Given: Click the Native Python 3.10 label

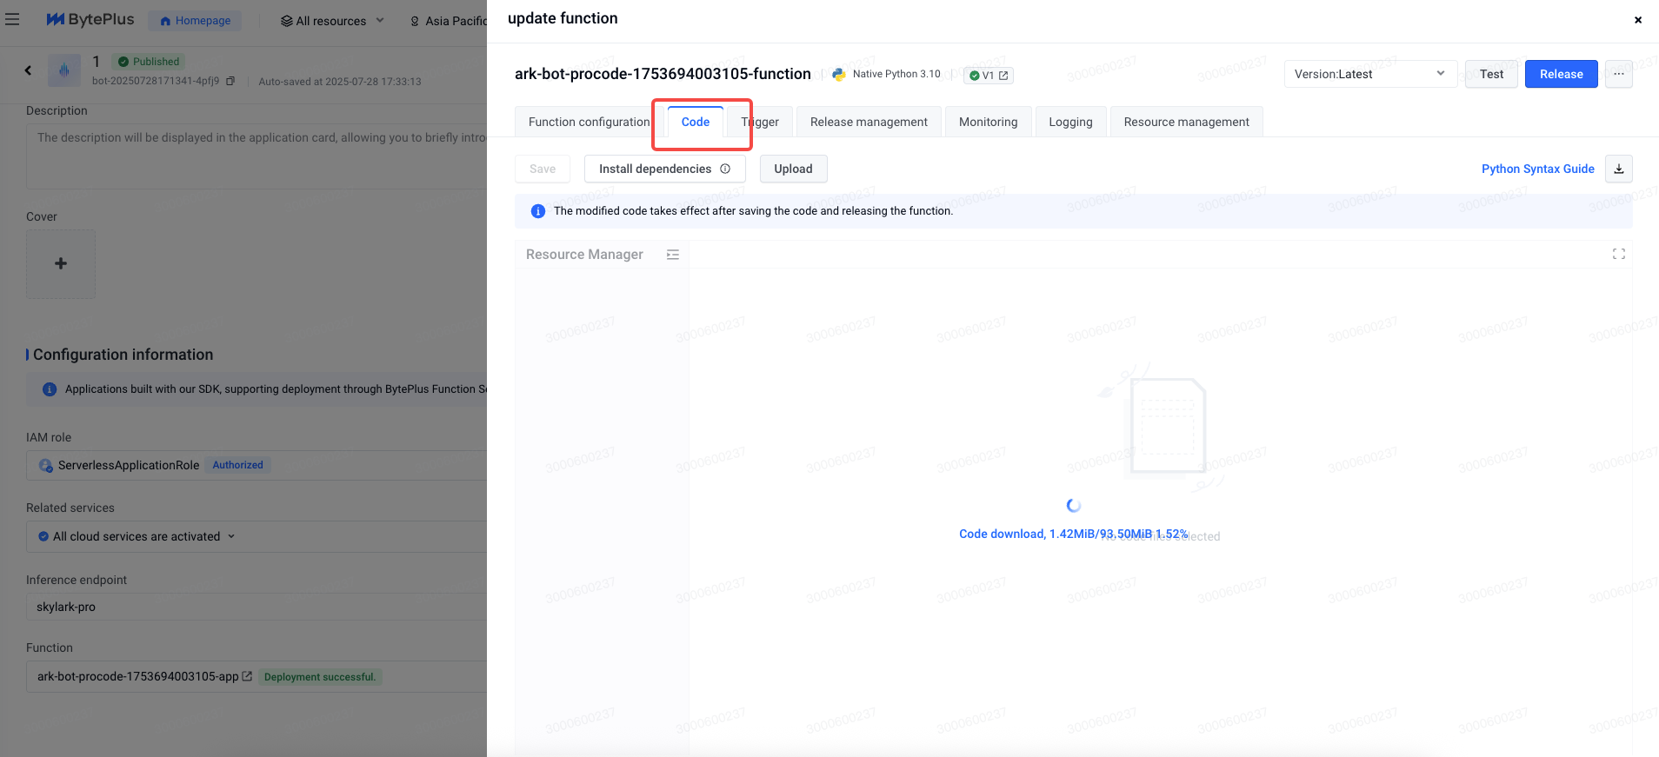Looking at the screenshot, I should pos(896,74).
